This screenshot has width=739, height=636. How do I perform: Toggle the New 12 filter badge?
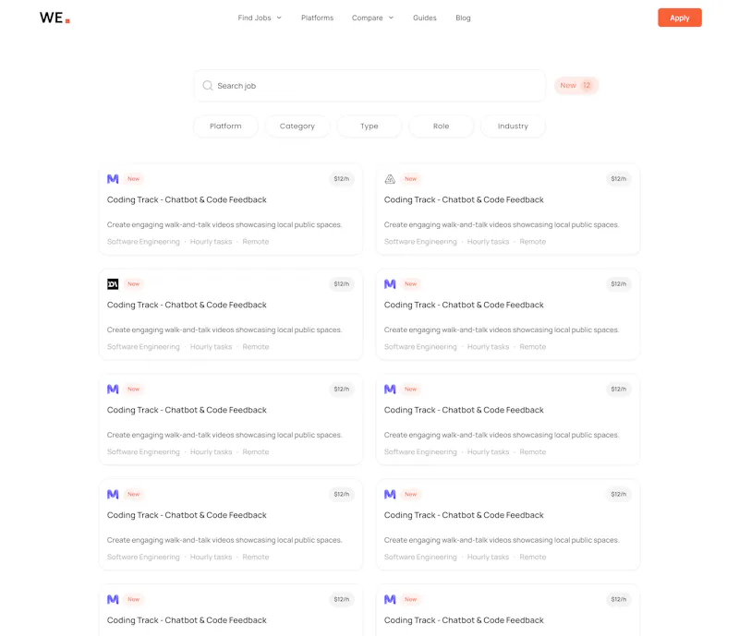click(575, 85)
